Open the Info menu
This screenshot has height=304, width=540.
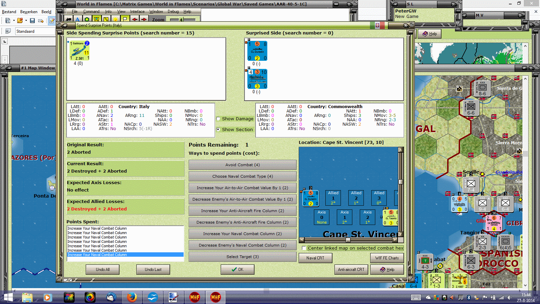tap(108, 11)
